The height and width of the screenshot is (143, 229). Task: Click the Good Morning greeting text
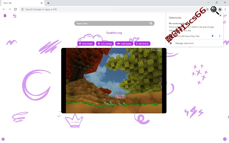click(x=114, y=33)
